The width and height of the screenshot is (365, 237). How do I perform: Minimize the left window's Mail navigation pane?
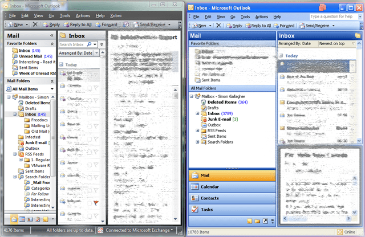(x=52, y=35)
